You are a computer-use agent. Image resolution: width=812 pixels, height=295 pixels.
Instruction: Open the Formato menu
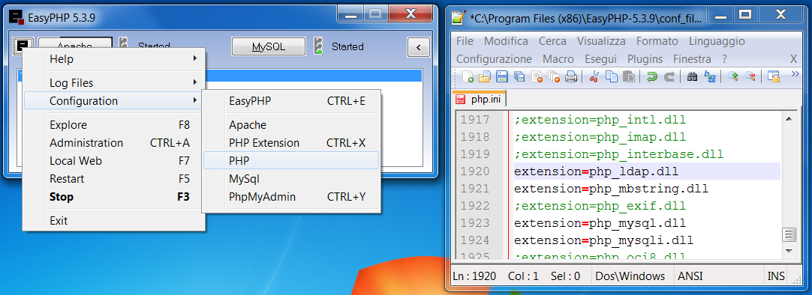click(657, 41)
